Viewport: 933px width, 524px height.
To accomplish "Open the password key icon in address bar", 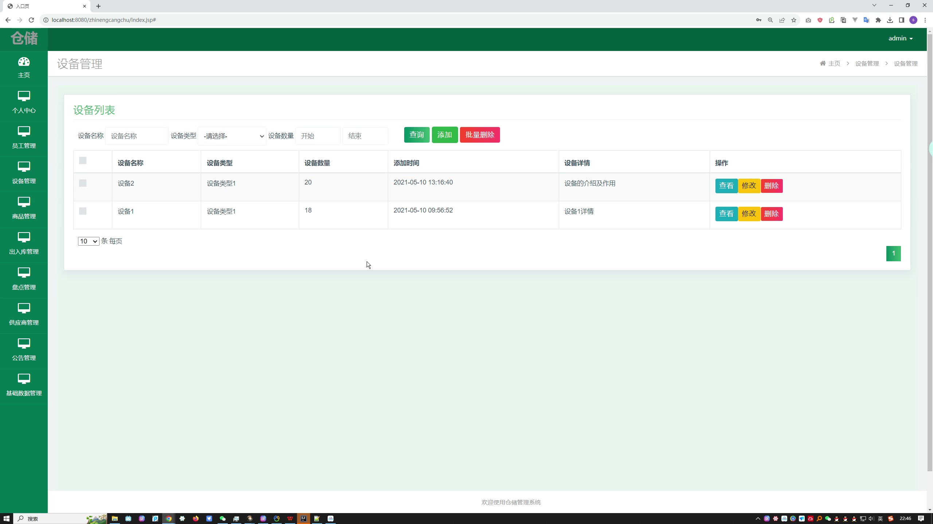I will 759,20.
